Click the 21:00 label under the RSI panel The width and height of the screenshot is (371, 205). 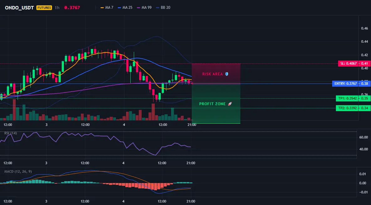191,163
